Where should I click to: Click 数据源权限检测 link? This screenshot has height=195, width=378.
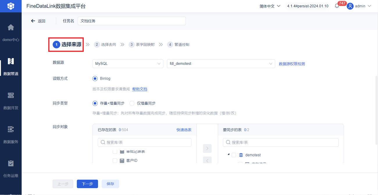[292, 64]
